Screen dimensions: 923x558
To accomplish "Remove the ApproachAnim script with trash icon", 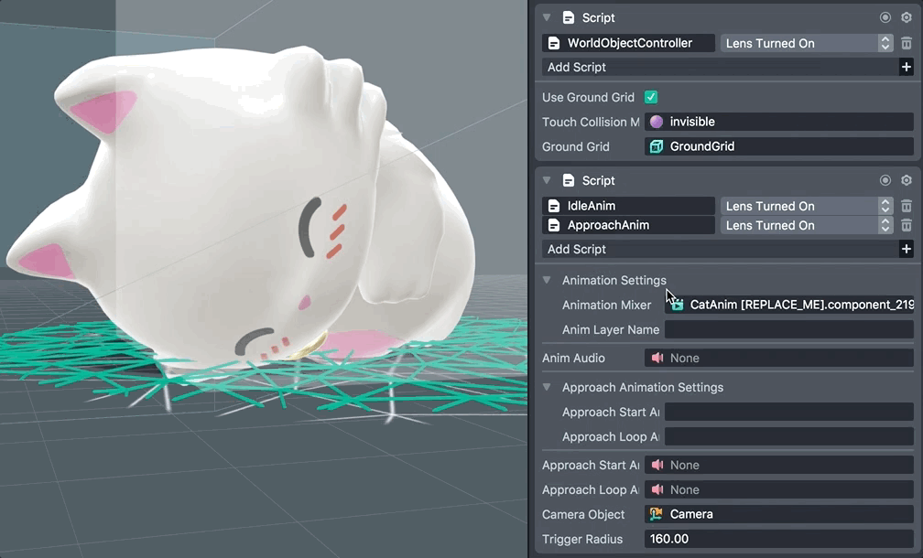I will click(906, 225).
